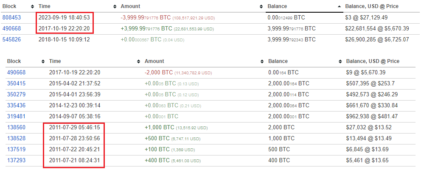
Task: Open block 137293 link
Action: pyautogui.click(x=16, y=160)
